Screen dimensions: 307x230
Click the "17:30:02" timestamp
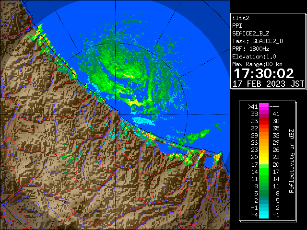point(264,73)
